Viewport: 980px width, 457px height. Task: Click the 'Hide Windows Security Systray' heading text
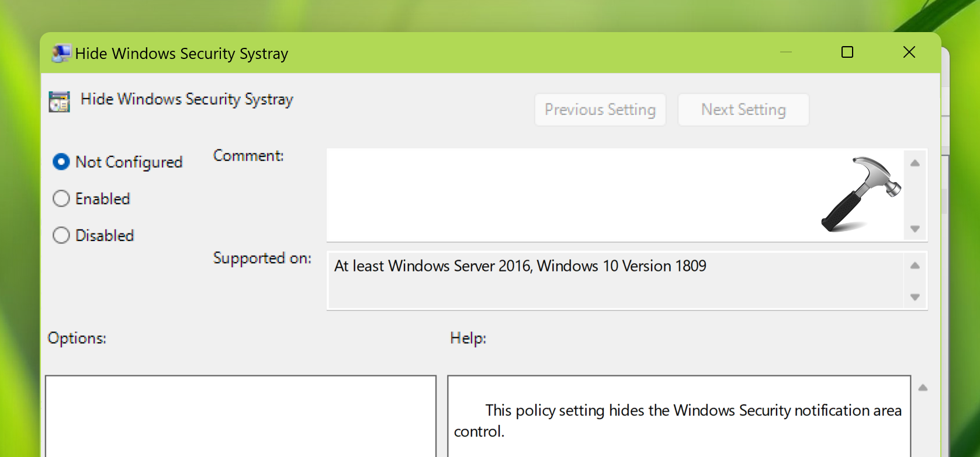tap(187, 99)
